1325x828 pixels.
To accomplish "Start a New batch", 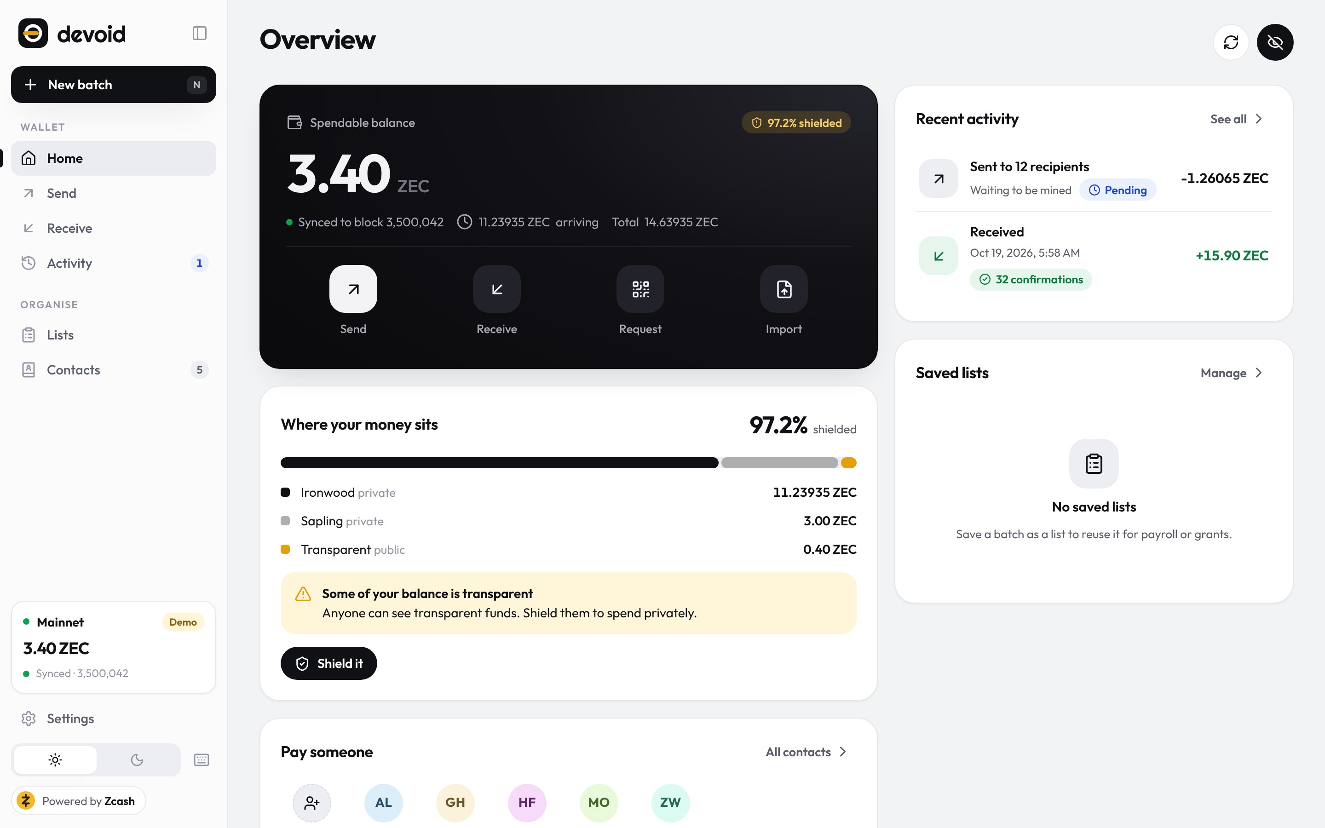I will coord(113,85).
